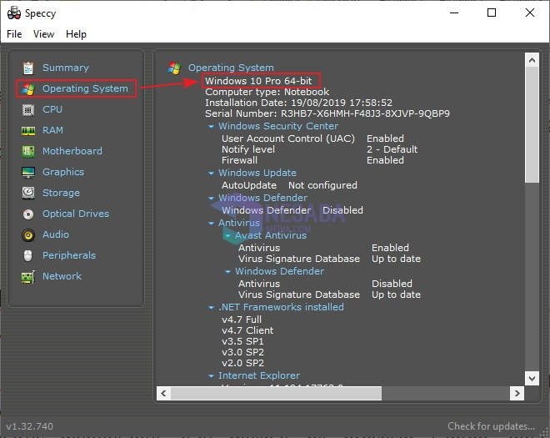Click the Speccy app icon in title bar

[14, 13]
